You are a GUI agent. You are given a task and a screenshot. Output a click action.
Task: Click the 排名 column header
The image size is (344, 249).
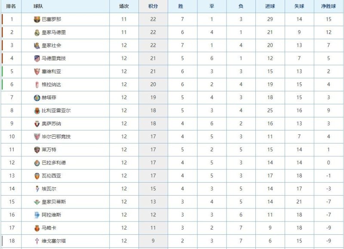11,6
